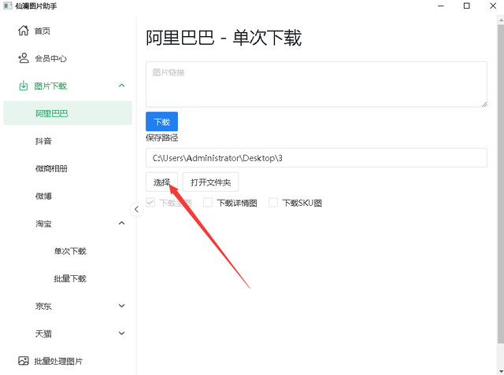This screenshot has width=504, height=375.
Task: Click the member center person icon
Action: tap(23, 58)
